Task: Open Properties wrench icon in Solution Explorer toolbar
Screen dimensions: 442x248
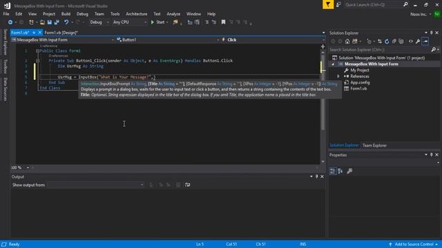Action: tap(418, 41)
